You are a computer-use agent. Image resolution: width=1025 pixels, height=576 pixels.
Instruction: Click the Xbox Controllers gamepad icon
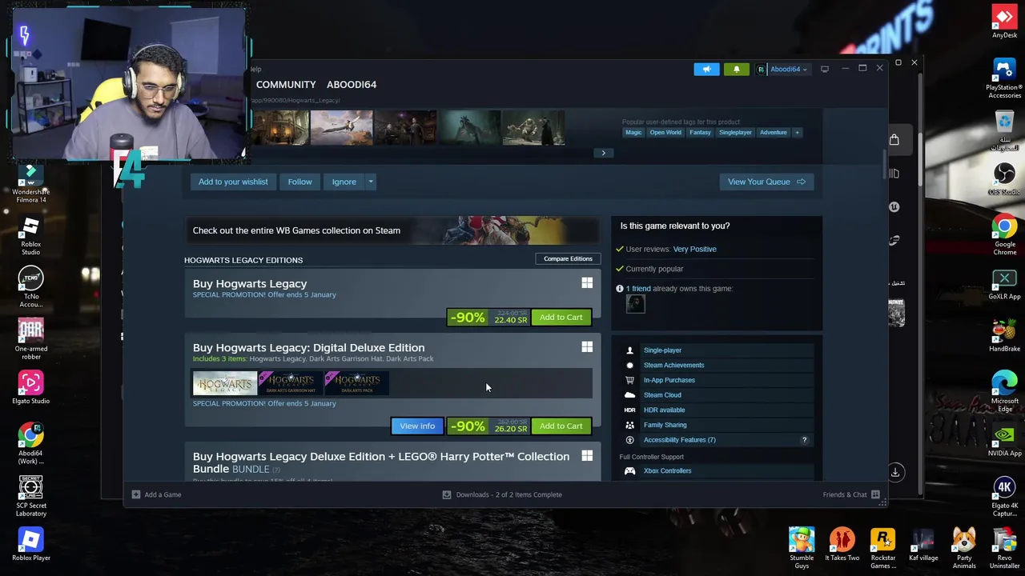click(x=629, y=471)
